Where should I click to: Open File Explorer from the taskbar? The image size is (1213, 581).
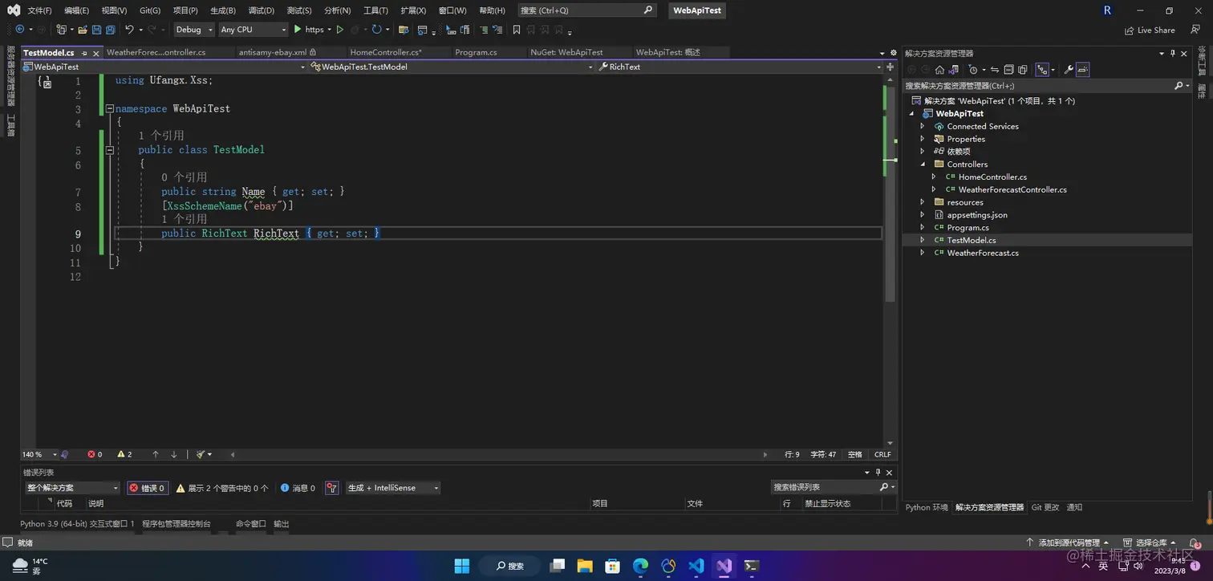(585, 566)
